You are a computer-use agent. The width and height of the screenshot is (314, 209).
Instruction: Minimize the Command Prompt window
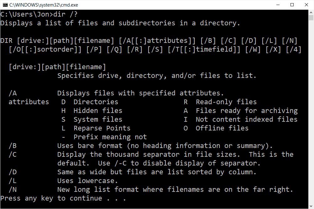[278, 5]
